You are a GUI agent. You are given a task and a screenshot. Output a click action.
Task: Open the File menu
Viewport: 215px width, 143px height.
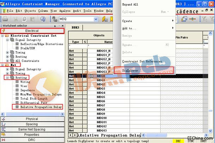tap(10, 11)
